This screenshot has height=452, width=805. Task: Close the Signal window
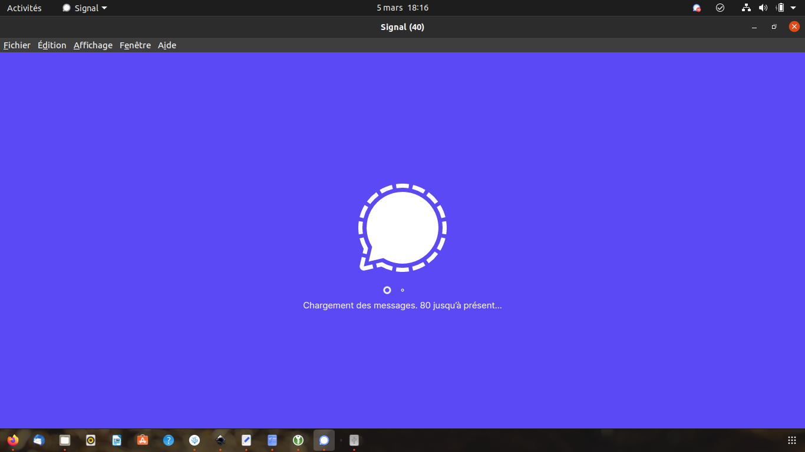click(x=794, y=26)
